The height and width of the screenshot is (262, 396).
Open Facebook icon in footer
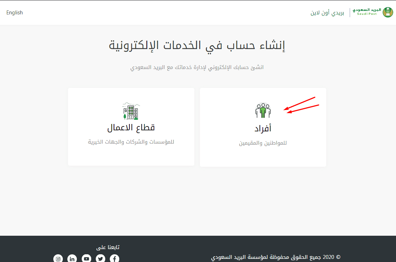click(x=114, y=258)
